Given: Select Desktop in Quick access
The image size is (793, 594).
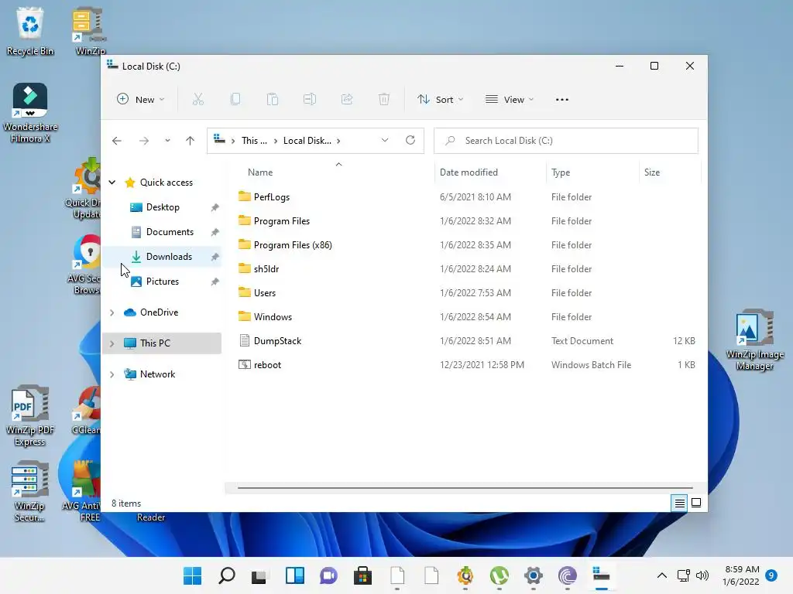Looking at the screenshot, I should pyautogui.click(x=163, y=207).
